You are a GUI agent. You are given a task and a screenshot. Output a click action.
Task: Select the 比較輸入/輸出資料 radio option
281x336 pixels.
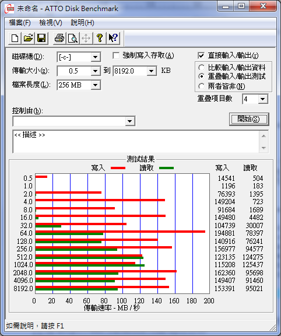point(201,68)
